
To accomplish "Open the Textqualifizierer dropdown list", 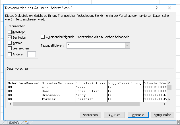I will (127, 45).
